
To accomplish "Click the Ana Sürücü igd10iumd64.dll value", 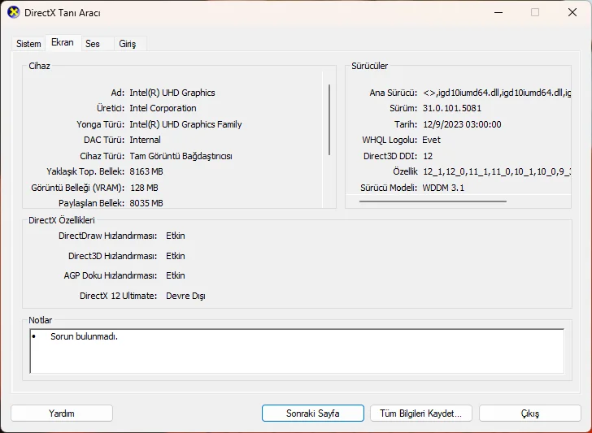I will [x=497, y=93].
